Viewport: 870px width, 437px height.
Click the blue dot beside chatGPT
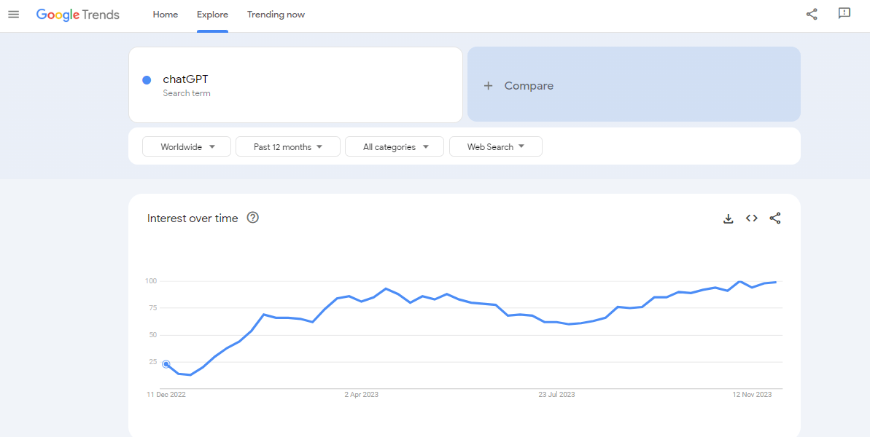(147, 80)
